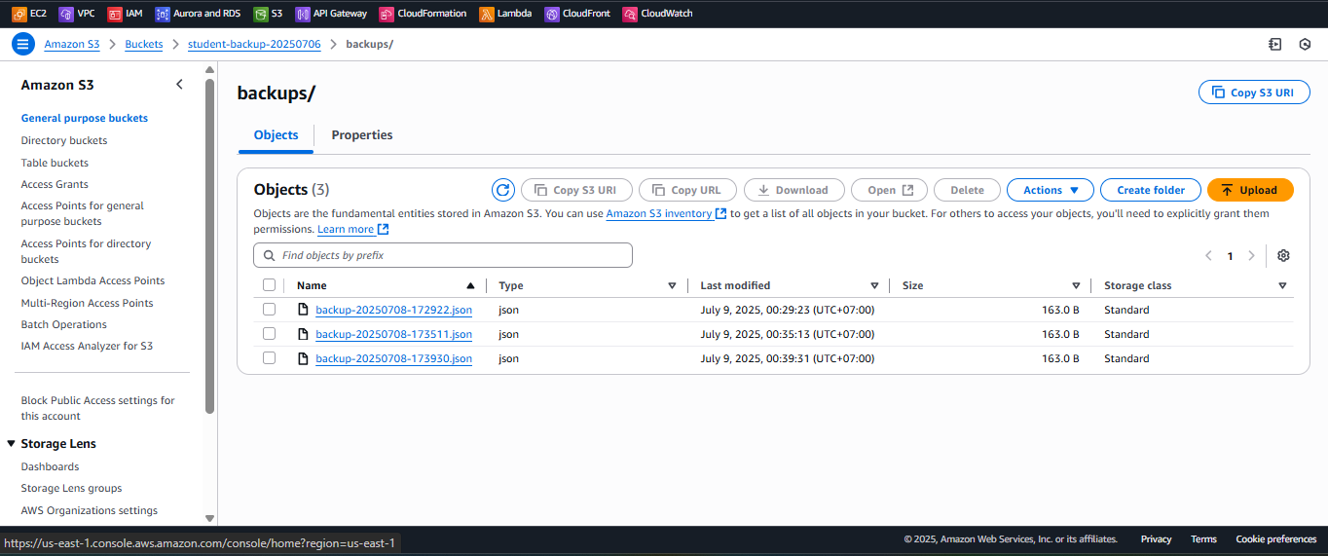Open Storage Lens Dashboards link
This screenshot has height=556, width=1328.
pyautogui.click(x=51, y=466)
